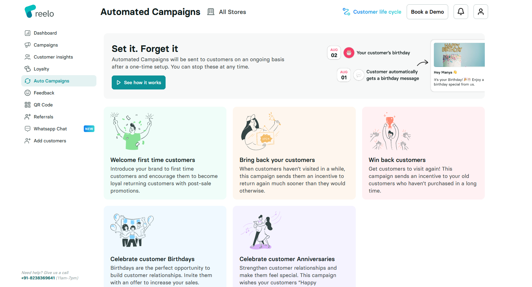Open the Welcome first time customers campaign
Viewport: 532px width, 287px height.
pyautogui.click(x=165, y=153)
